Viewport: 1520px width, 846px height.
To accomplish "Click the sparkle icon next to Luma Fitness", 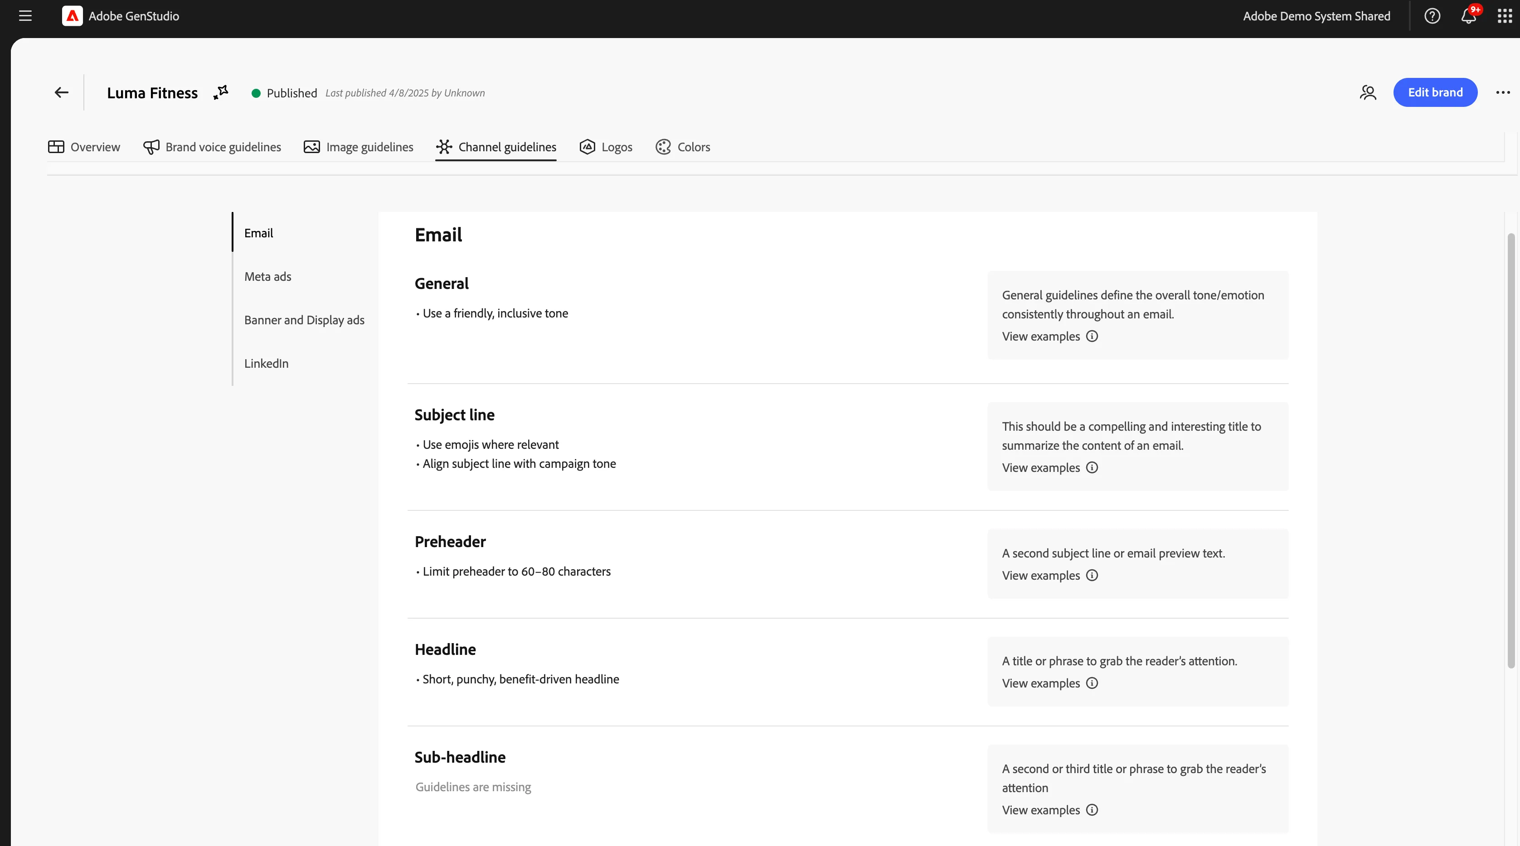I will point(221,92).
